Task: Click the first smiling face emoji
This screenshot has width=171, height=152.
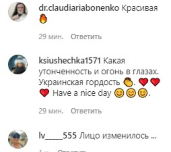Action: [x=119, y=93]
